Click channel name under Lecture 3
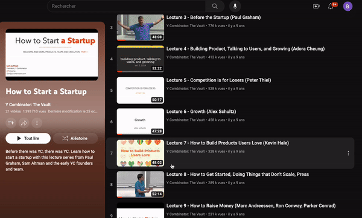Viewport: 362px width, 218px height. click(185, 25)
